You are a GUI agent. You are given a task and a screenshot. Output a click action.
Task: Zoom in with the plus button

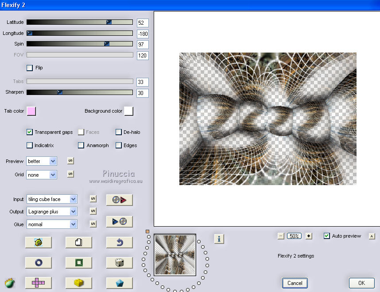coord(309,236)
